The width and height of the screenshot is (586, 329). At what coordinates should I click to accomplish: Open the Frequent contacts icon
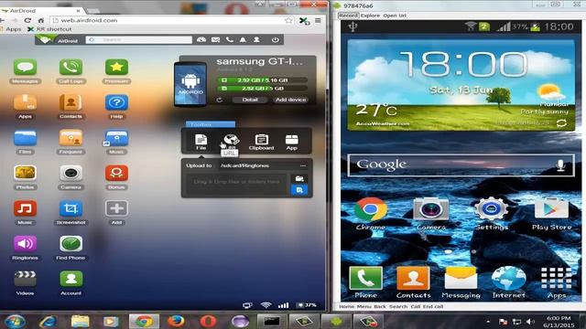[x=71, y=138]
